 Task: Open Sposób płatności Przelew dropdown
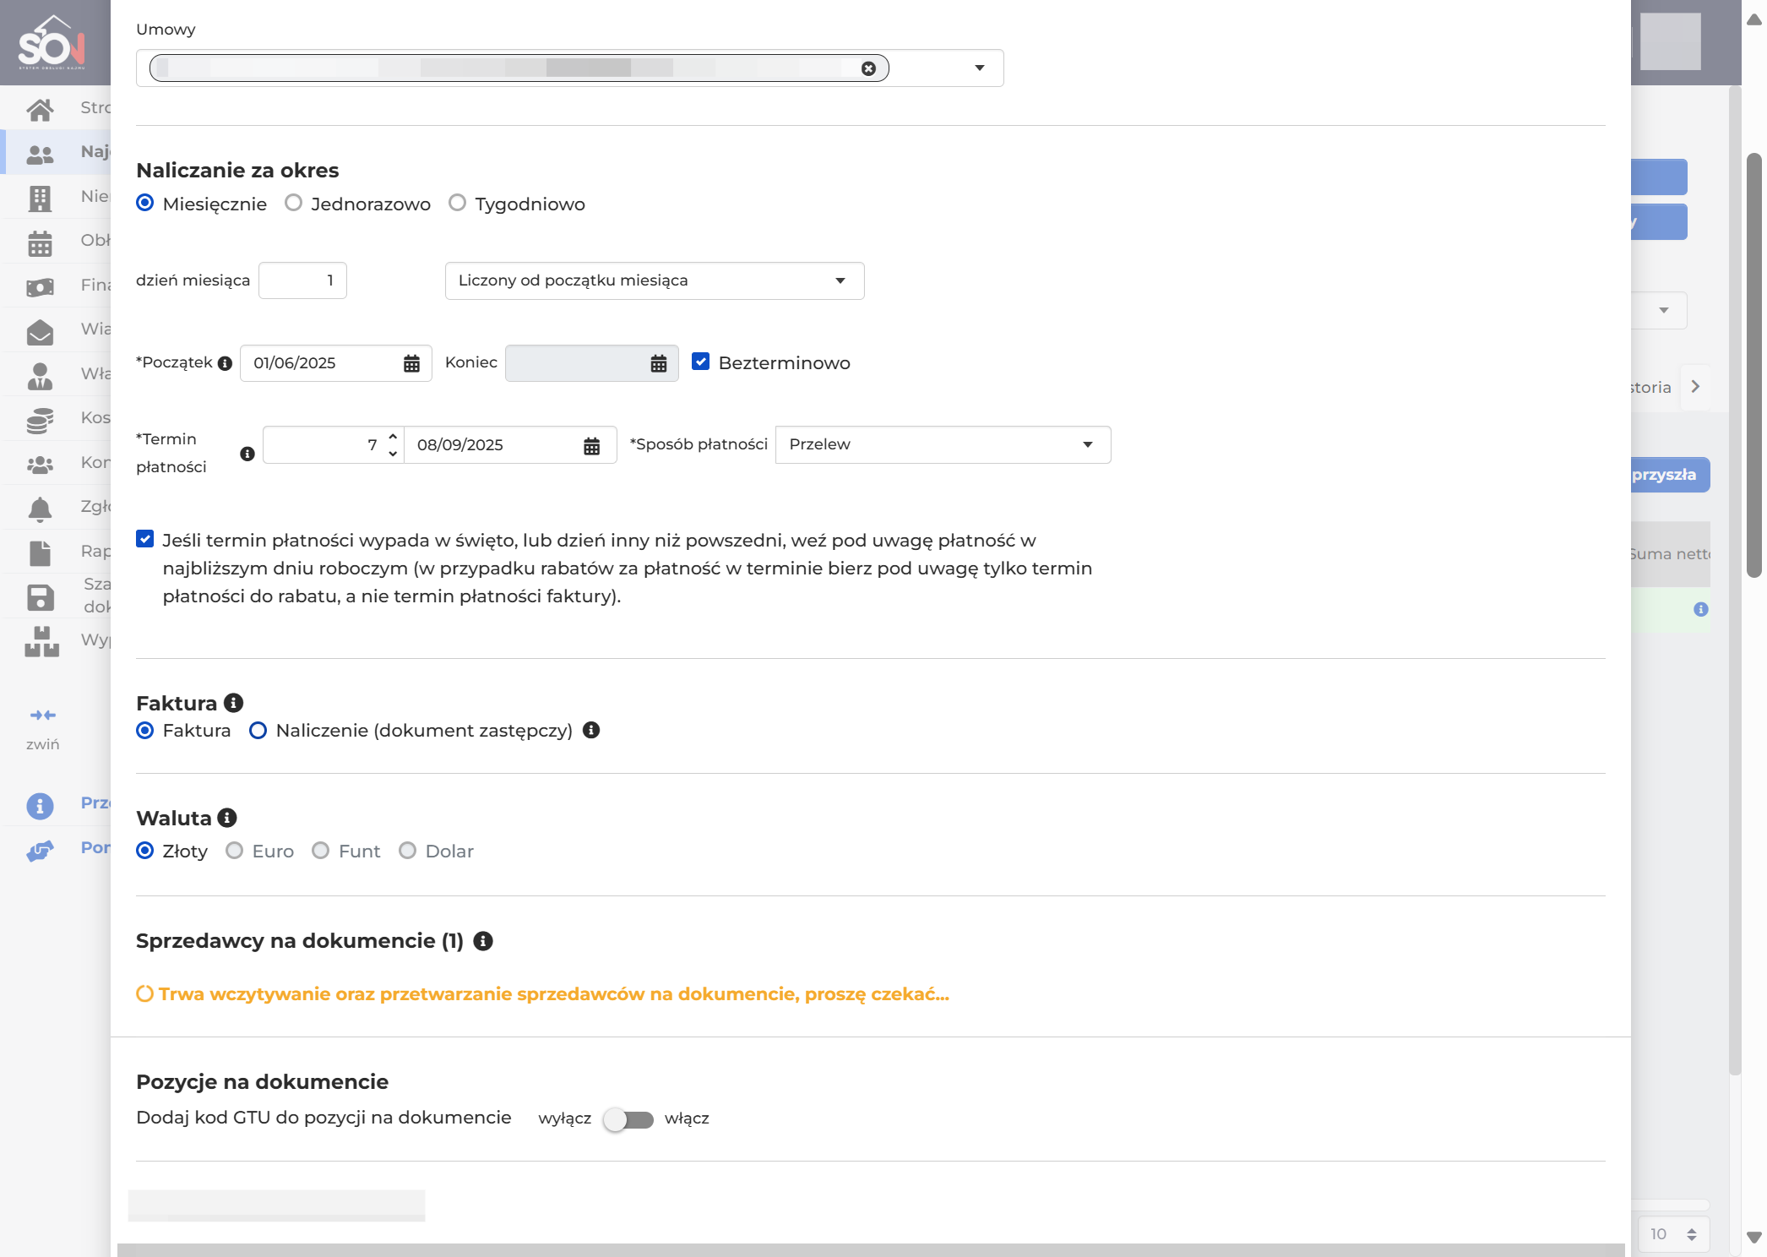[x=943, y=444]
